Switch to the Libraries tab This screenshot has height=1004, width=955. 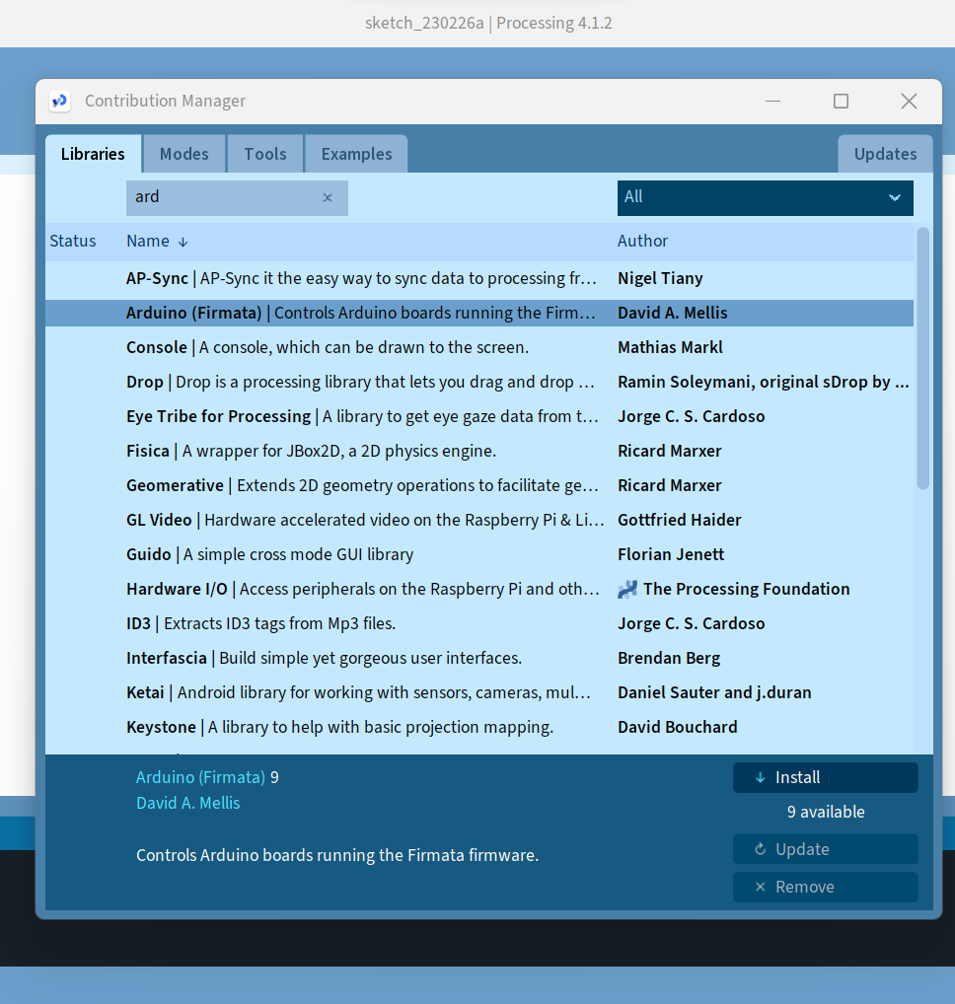(93, 154)
